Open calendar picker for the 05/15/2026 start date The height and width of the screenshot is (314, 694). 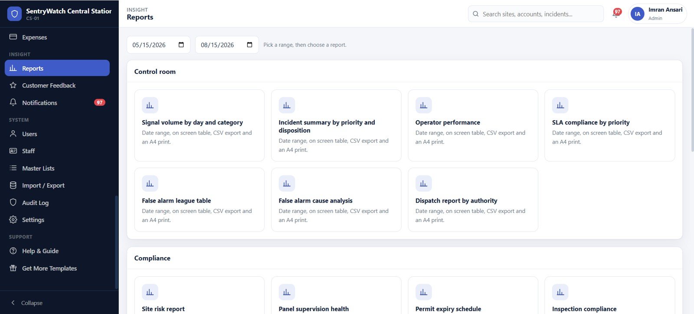(x=181, y=45)
